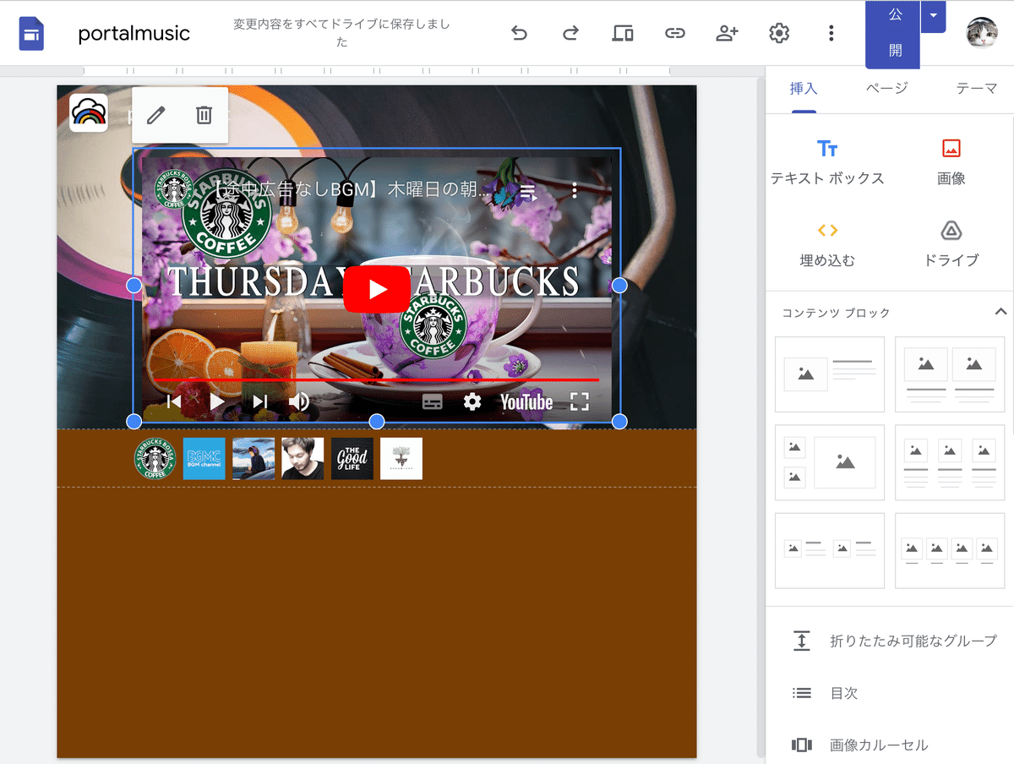Share site with others
This screenshot has width=1014, height=764.
tap(727, 33)
